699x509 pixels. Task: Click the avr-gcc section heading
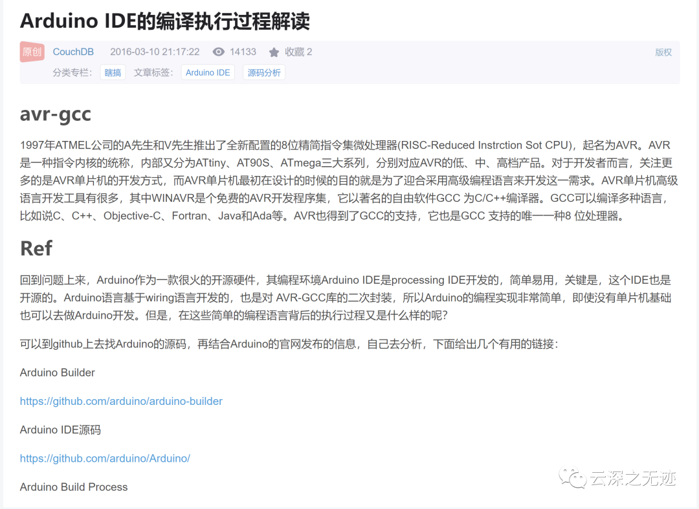(55, 114)
